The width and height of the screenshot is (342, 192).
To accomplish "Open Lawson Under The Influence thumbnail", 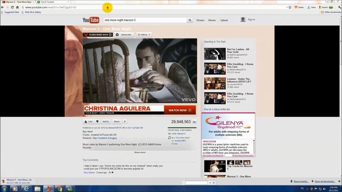I will pos(215,83).
